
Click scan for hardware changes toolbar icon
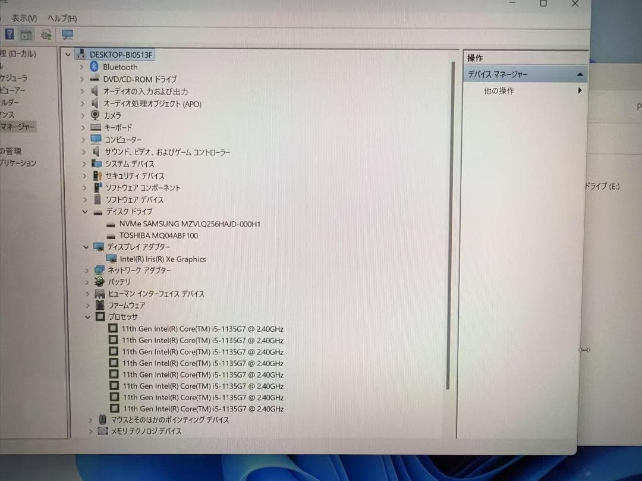tap(46, 34)
